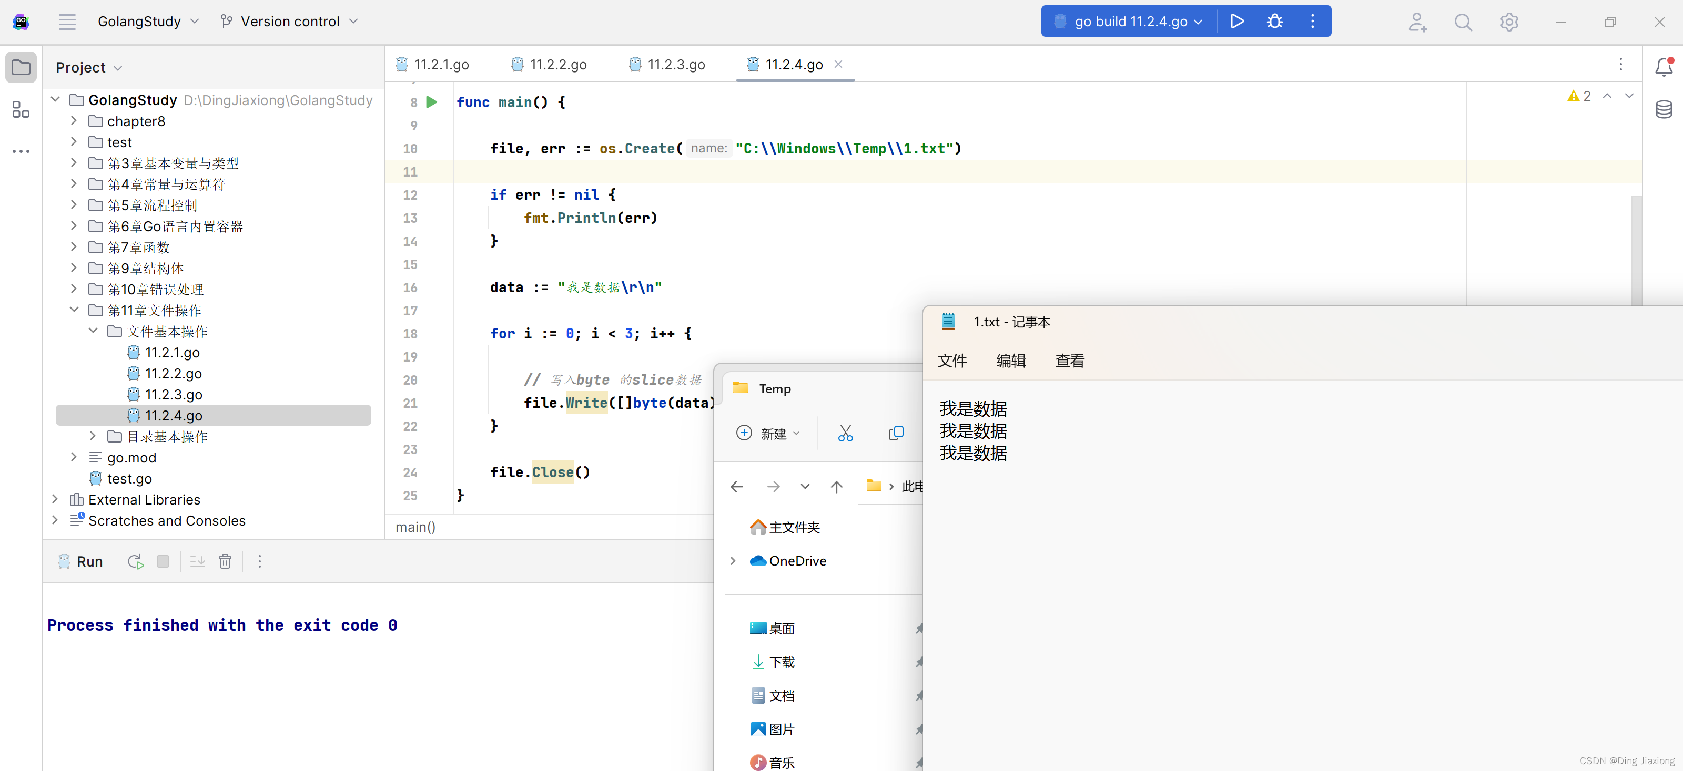Screen dimensions: 1683x771
Task: Open Search Everywhere magnifier icon
Action: click(1464, 22)
